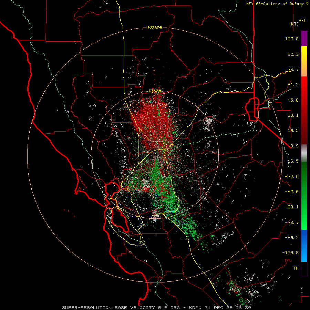Image resolution: width=310 pixels, height=310 pixels.
Task: Select the -94.2 velocity scale value
Action: coord(292,238)
